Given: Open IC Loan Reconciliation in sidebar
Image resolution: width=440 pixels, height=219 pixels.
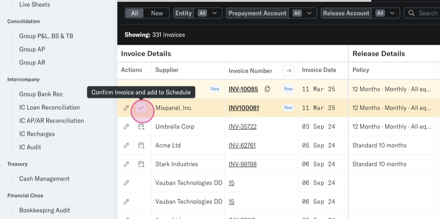Looking at the screenshot, I should click(49, 107).
